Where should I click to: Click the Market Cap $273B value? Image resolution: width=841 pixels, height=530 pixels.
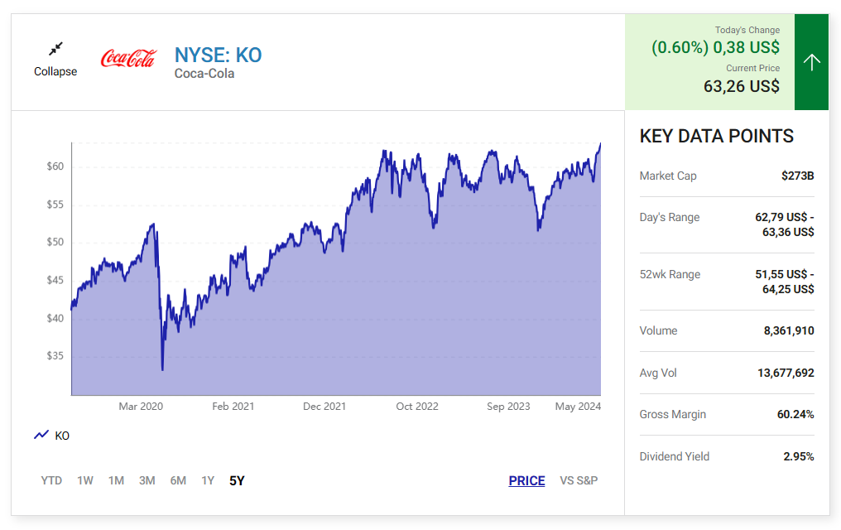coord(797,176)
